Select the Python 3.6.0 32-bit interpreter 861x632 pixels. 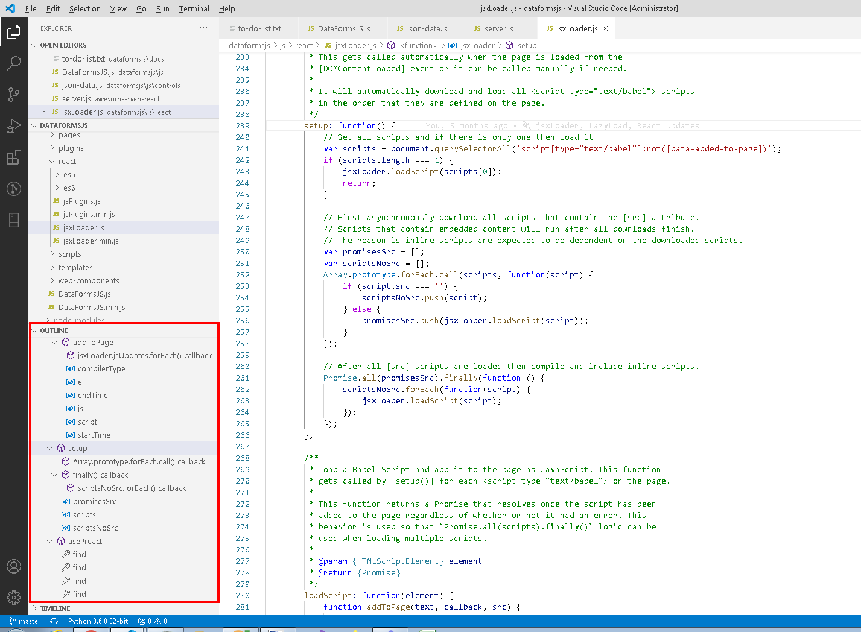[x=98, y=621]
